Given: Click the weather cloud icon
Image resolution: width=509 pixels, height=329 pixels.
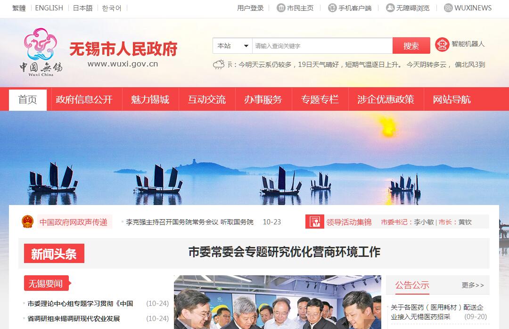Looking at the screenshot, I should point(219,64).
